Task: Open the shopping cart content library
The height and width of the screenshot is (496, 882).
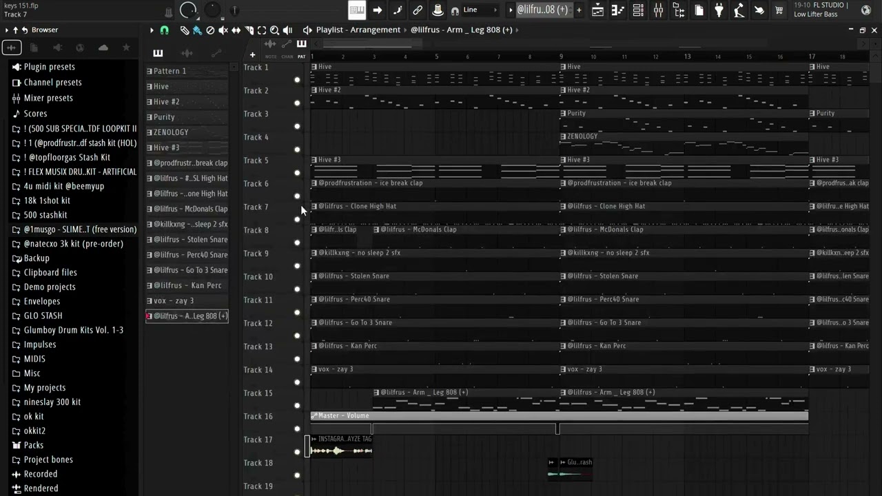Action: pos(779,10)
